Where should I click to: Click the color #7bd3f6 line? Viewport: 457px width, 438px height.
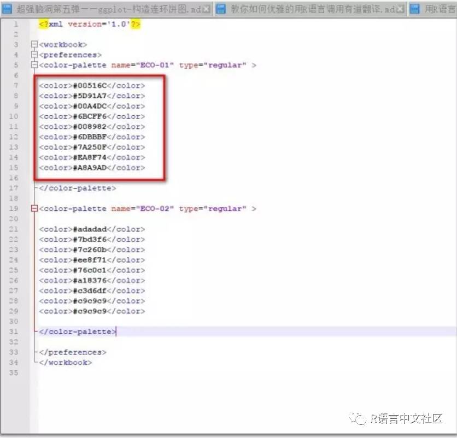[x=92, y=239]
